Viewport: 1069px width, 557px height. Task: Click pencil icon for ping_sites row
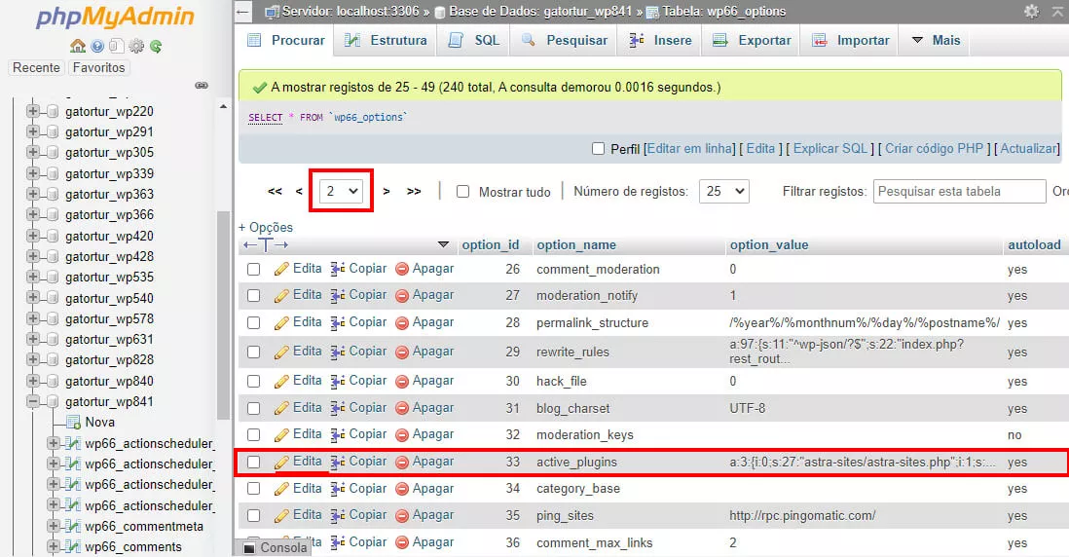(x=281, y=516)
